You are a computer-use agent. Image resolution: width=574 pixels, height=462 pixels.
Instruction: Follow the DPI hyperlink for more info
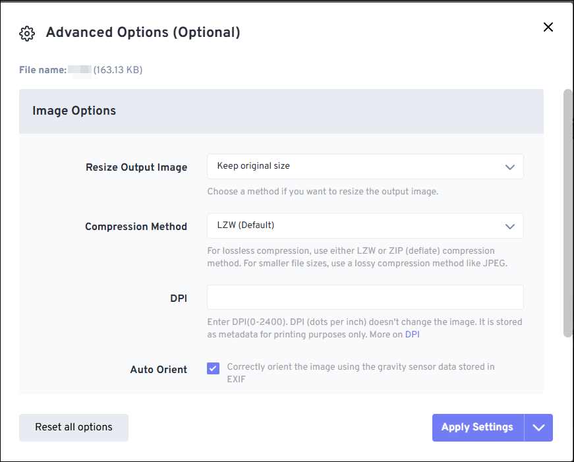pos(412,334)
